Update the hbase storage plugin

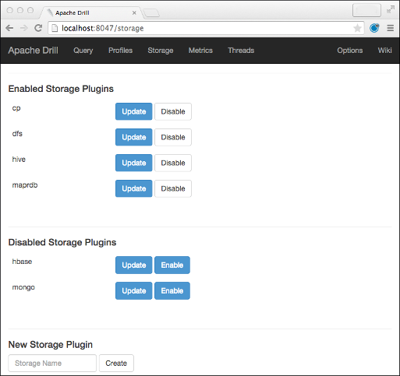pos(134,265)
